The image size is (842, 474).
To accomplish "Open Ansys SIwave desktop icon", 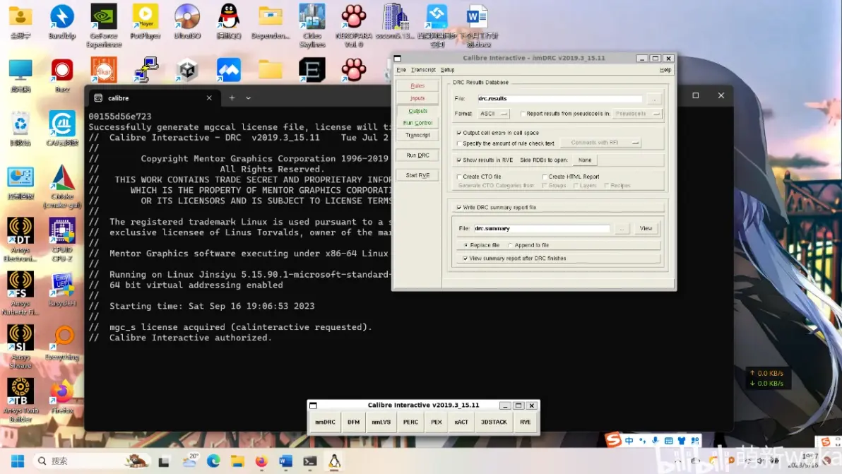I will click(x=20, y=347).
